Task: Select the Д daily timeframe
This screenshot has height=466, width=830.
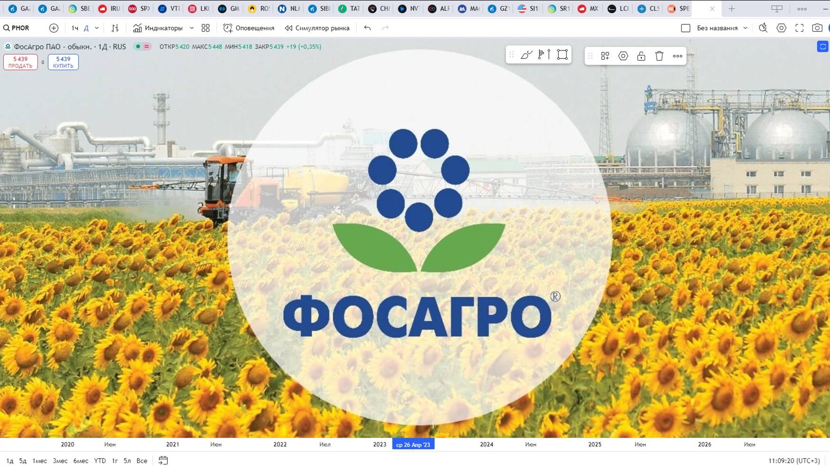Action: (86, 28)
